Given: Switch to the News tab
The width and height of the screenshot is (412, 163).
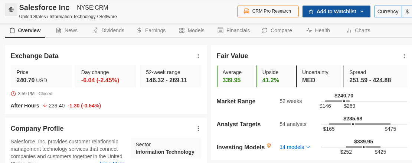Looking at the screenshot, I should (x=67, y=30).
